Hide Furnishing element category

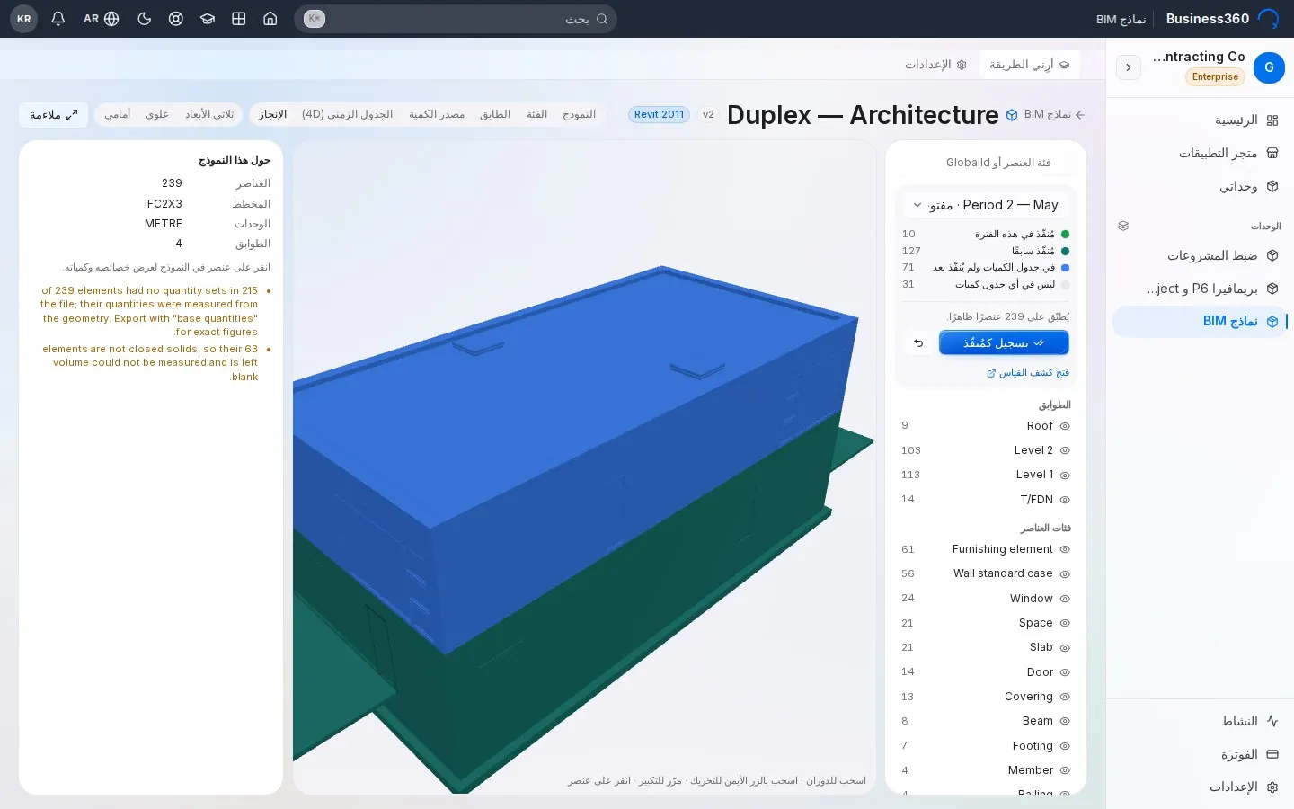coord(1065,549)
